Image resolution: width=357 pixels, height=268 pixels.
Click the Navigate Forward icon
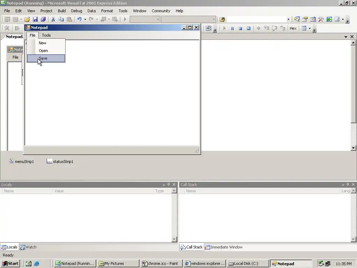115,20
